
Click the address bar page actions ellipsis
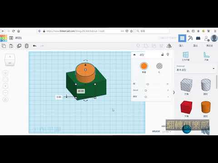(122, 31)
